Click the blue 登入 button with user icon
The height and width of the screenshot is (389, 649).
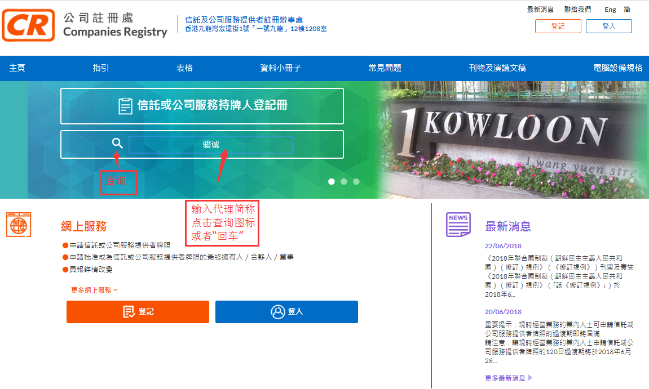(x=286, y=311)
